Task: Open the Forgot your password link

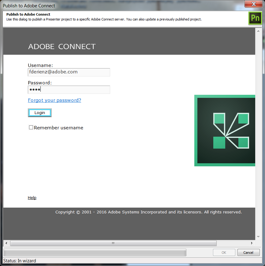Action: (54, 100)
